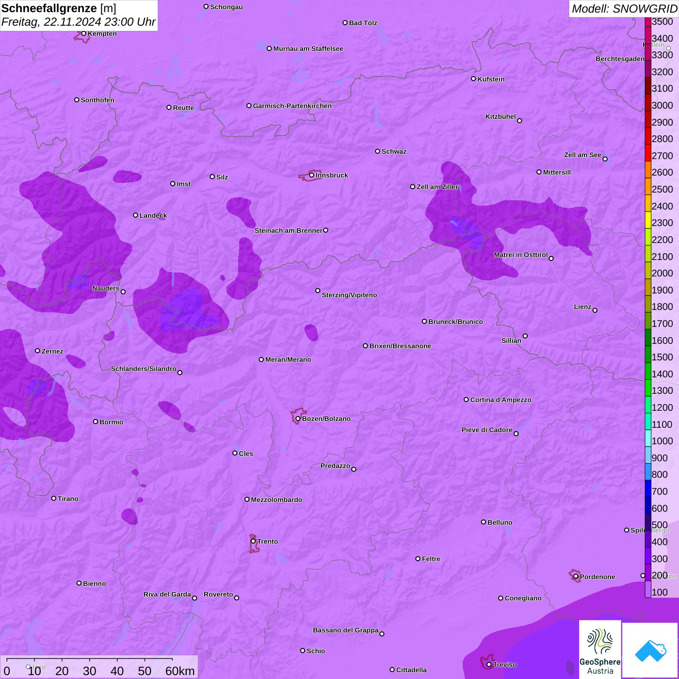
Task: Click the Cortina d'Ampezzo marker dot
Action: coord(466,400)
